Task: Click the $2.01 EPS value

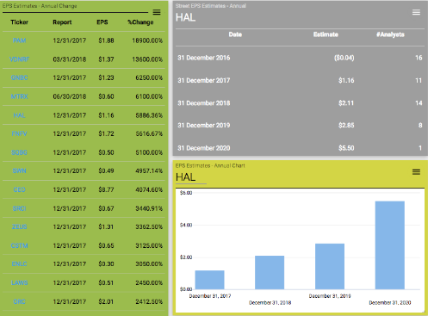Action: pos(106,301)
